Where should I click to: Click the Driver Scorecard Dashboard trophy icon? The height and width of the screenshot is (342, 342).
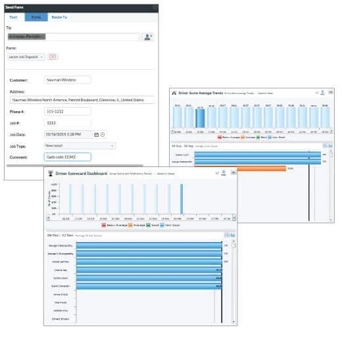pyautogui.click(x=51, y=174)
